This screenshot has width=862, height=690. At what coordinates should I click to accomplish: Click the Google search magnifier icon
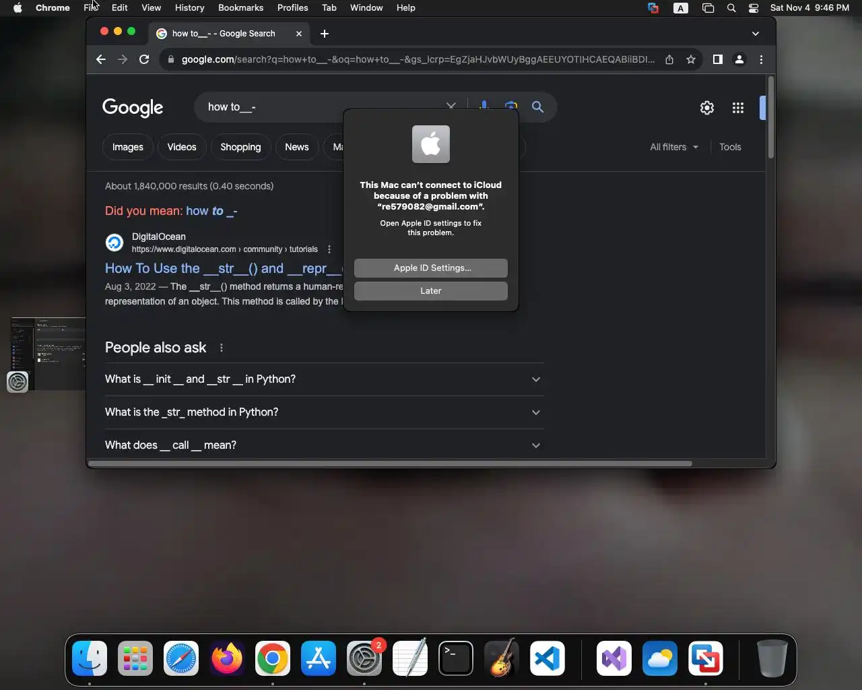[537, 106]
